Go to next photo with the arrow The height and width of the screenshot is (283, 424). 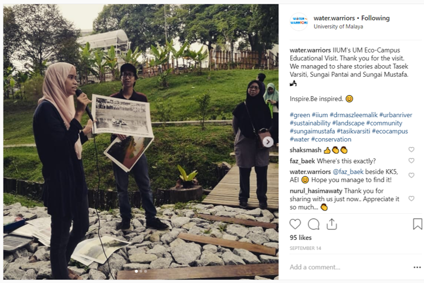[x=268, y=142]
